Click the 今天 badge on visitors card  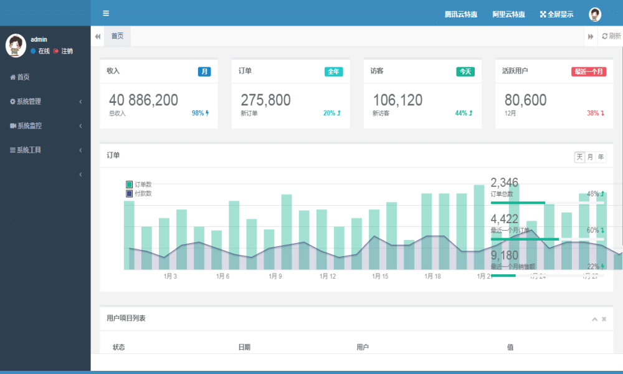465,72
